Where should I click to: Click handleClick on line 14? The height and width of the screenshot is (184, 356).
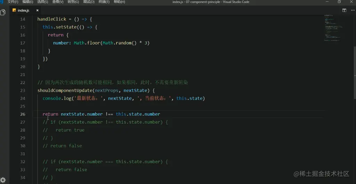tap(52, 19)
